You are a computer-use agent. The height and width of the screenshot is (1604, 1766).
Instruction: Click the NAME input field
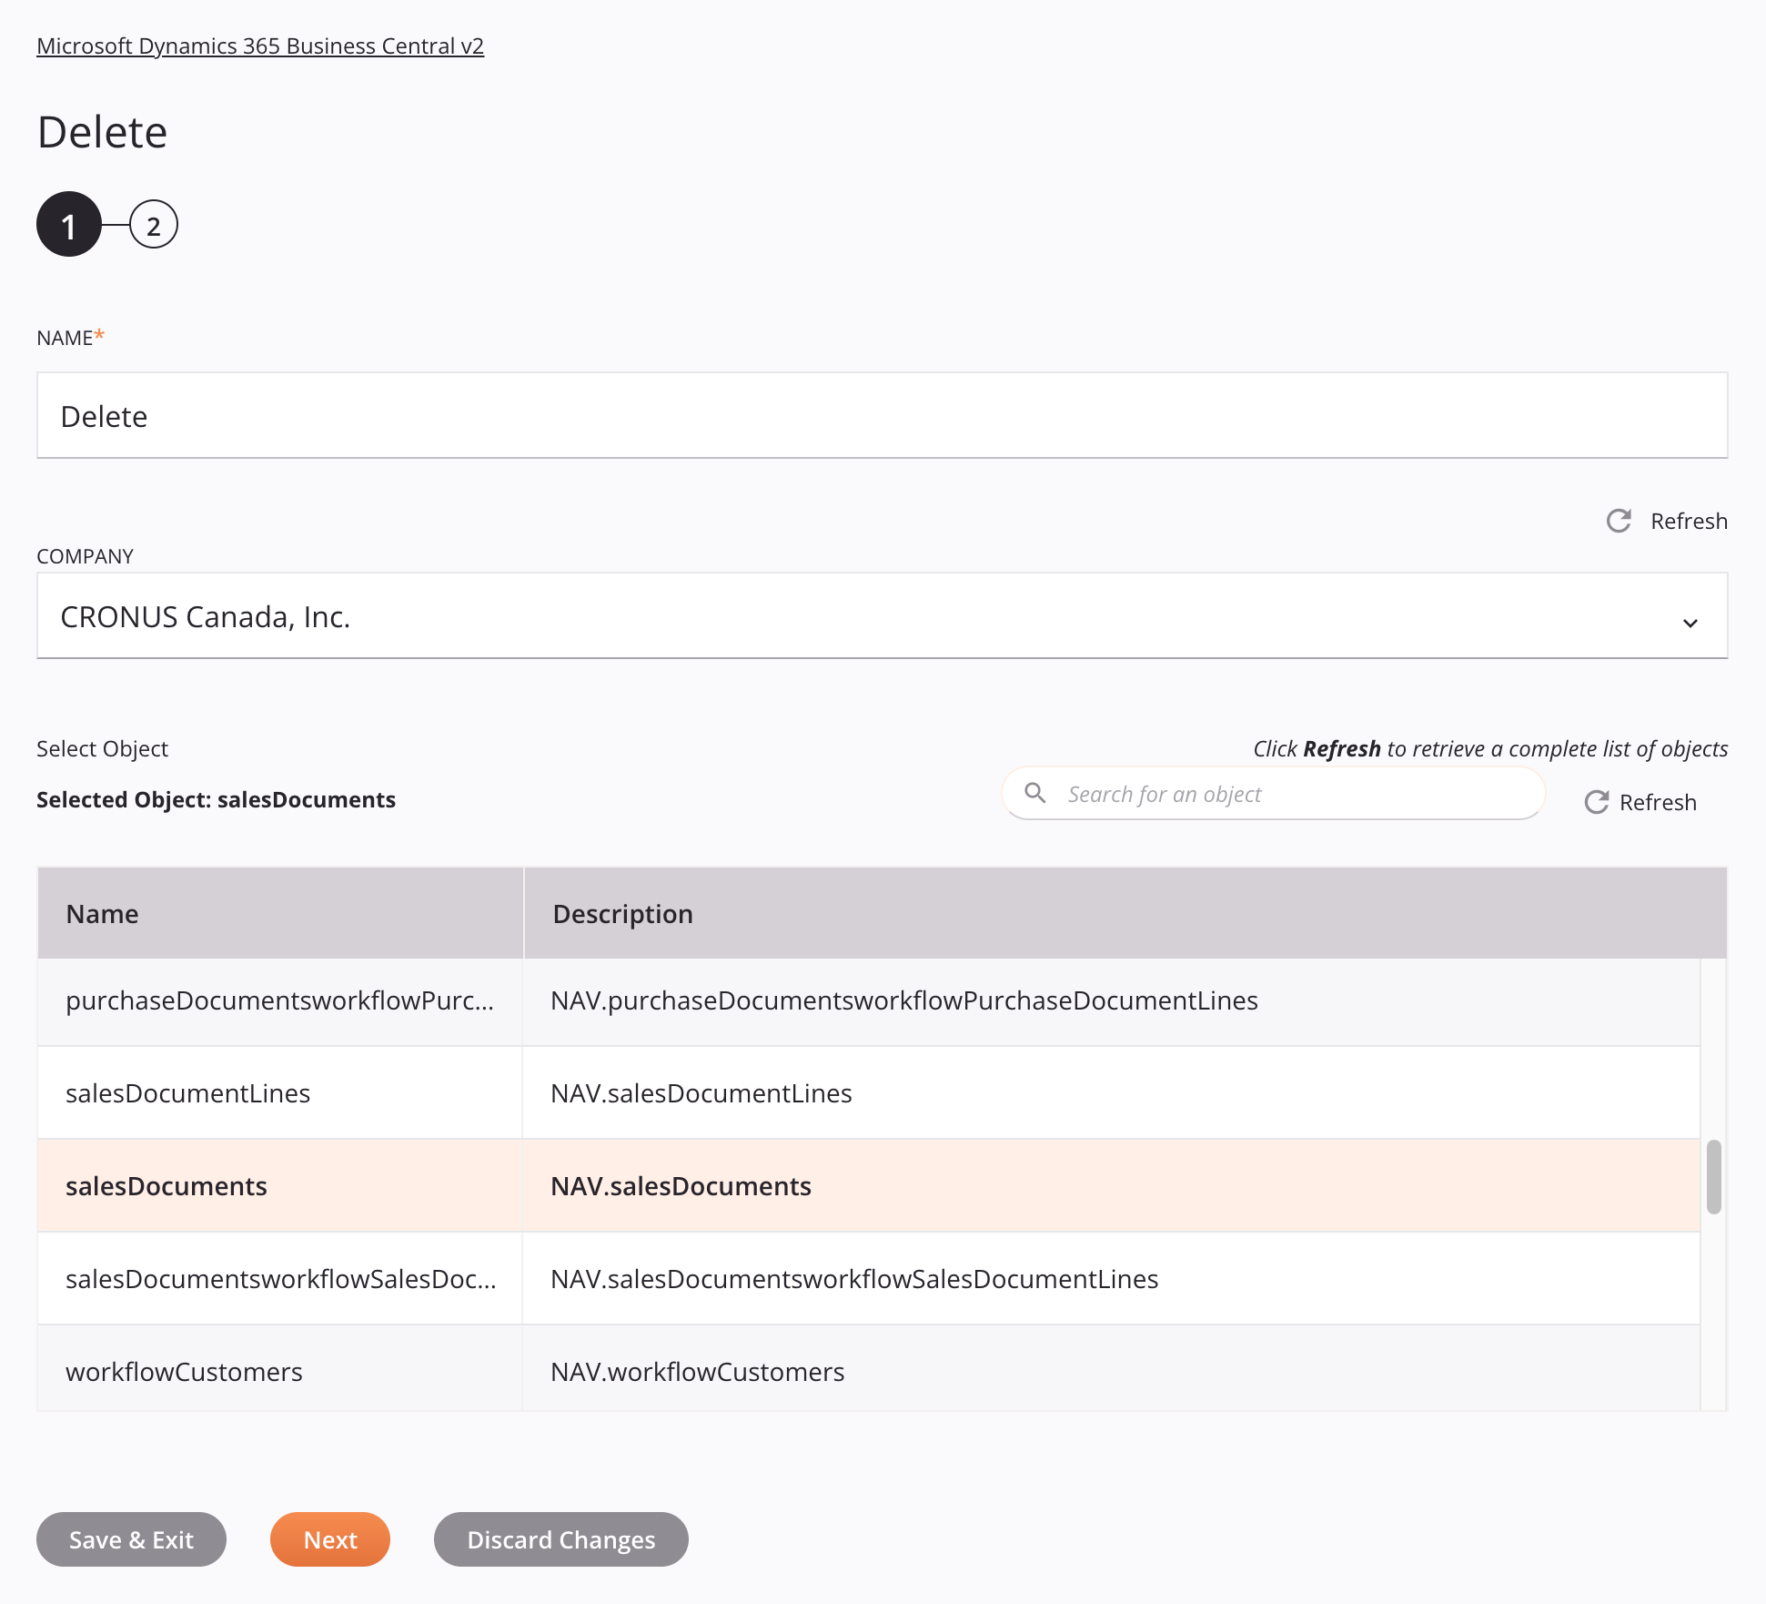click(883, 414)
